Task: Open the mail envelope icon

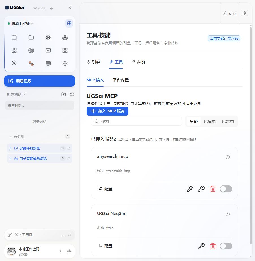Action: coord(48,50)
